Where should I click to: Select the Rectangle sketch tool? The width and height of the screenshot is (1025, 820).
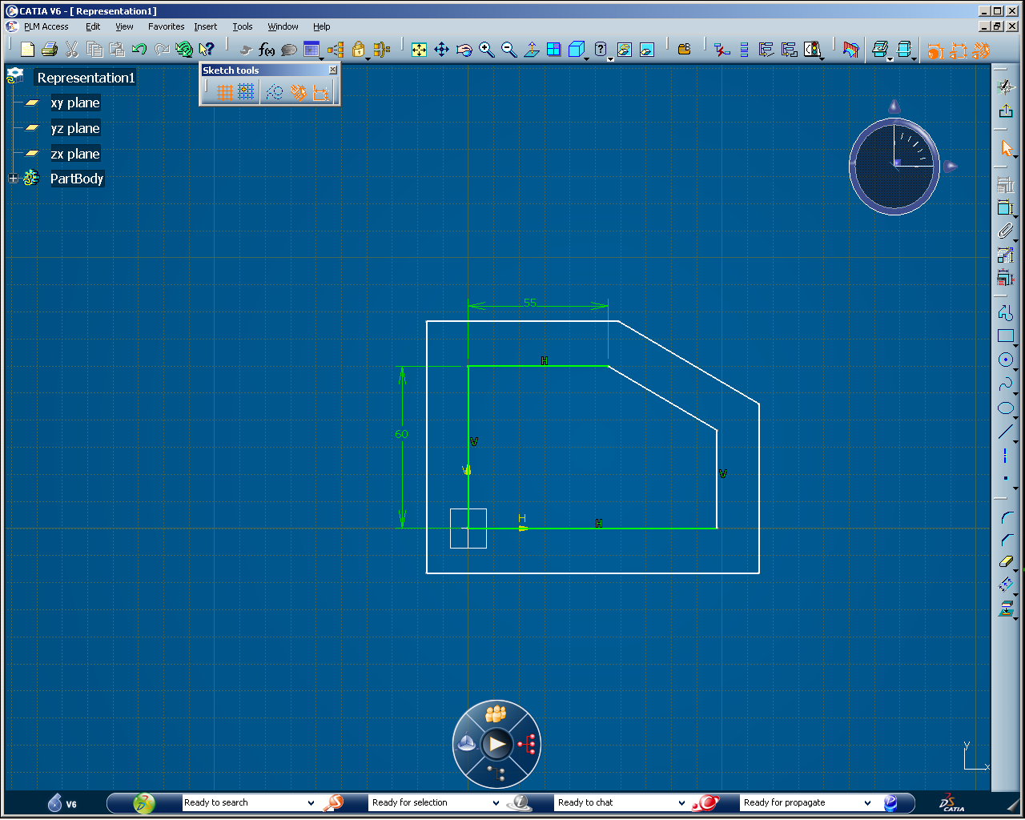pyautogui.click(x=1005, y=336)
